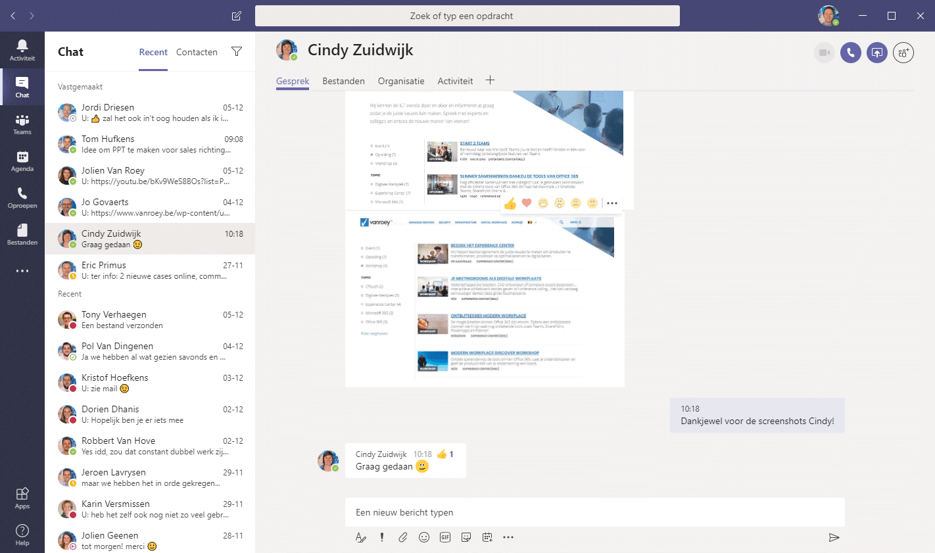The width and height of the screenshot is (935, 553).
Task: Open chat with Jordi Driesen
Action: point(150,112)
